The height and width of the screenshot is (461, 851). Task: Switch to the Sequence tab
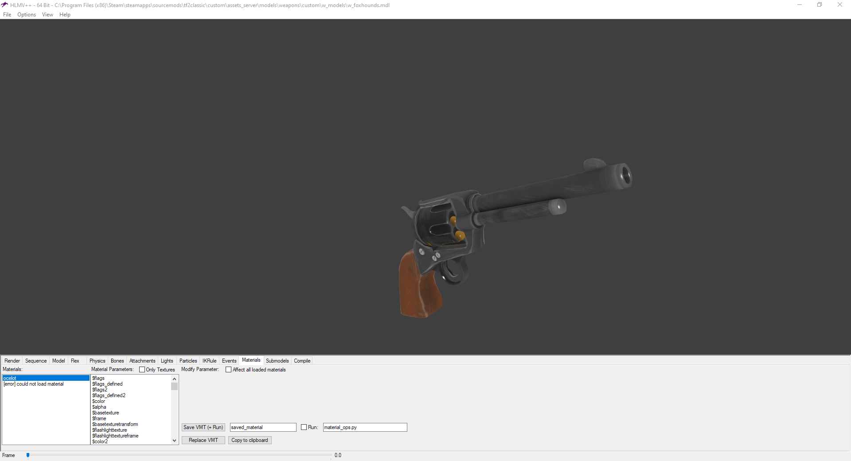(x=36, y=361)
